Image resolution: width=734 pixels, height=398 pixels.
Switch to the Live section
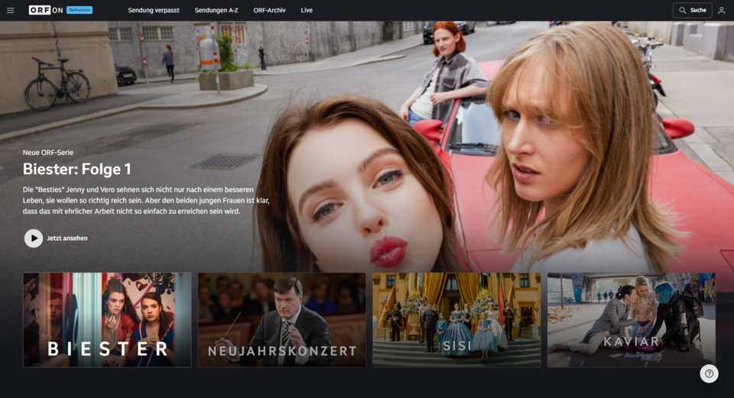307,10
